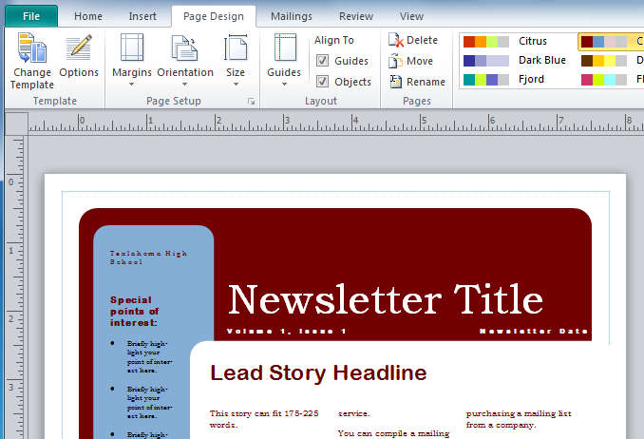This screenshot has width=644, height=439.
Task: Uncheck the Align To Objects checkbox
Action: pos(323,82)
